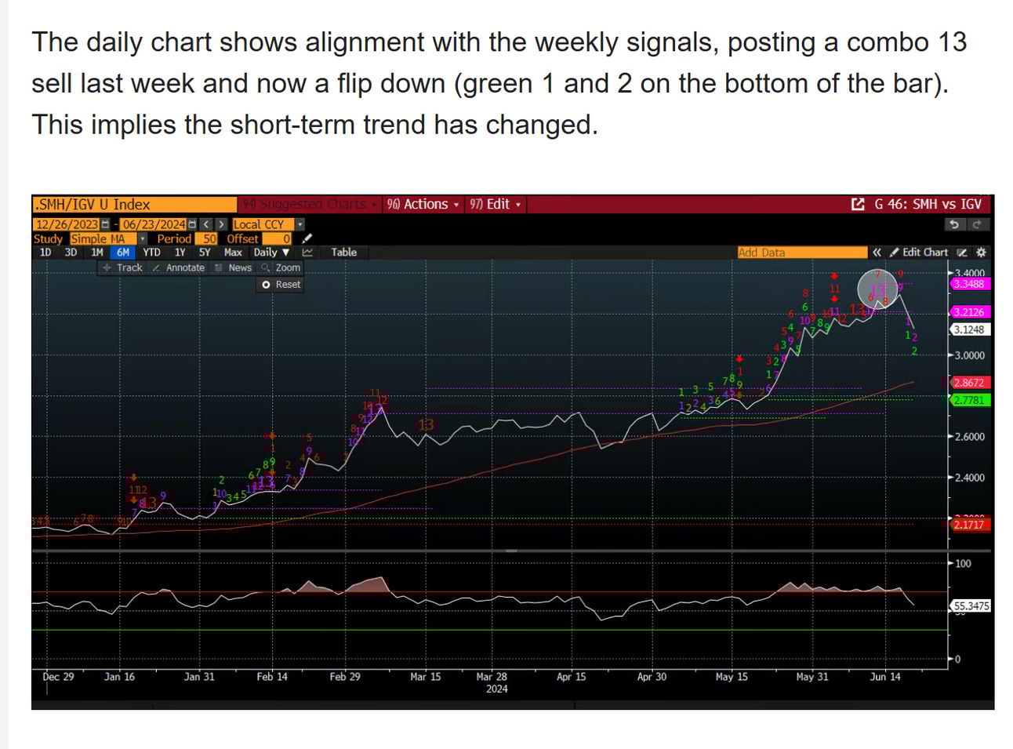Select the YTD time range
The width and height of the screenshot is (1013, 749).
[x=151, y=253]
